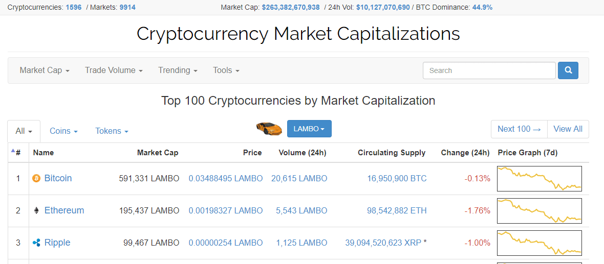Click the Ethereum diamond logo icon

pos(36,210)
